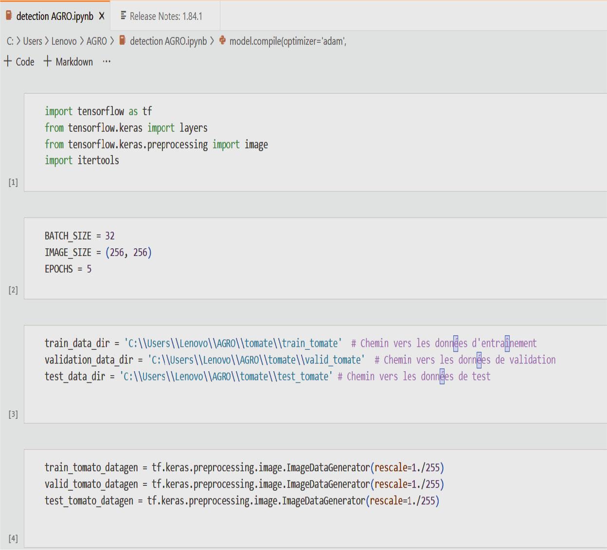Click the valid_tomato_datagen ImageDataGenerator line
Viewport: 607px width, 550px height.
(244, 484)
